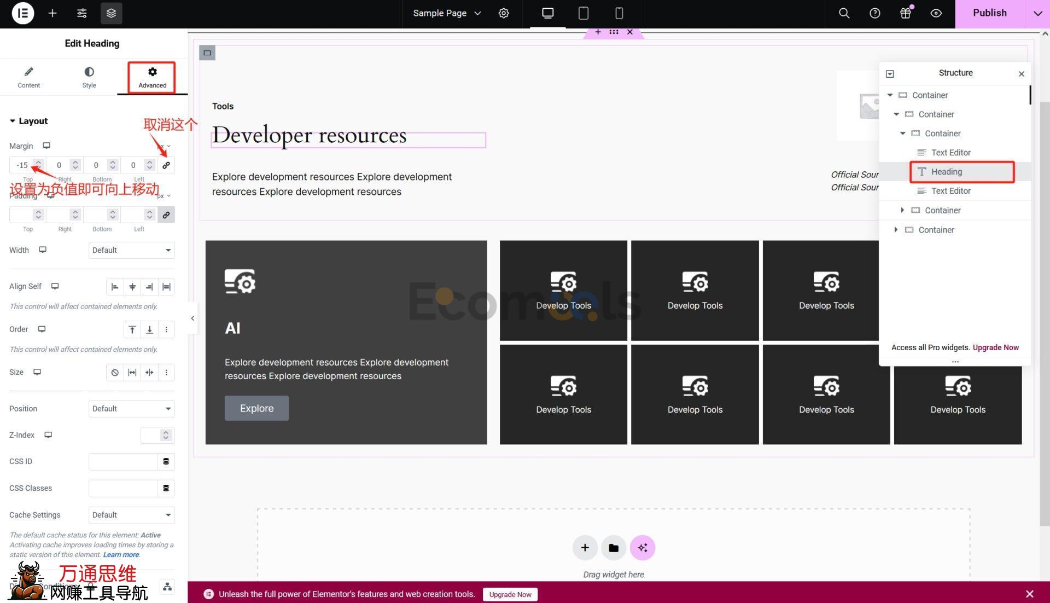Viewport: 1050px width, 603px height.
Task: Set Order to end
Action: [149, 329]
